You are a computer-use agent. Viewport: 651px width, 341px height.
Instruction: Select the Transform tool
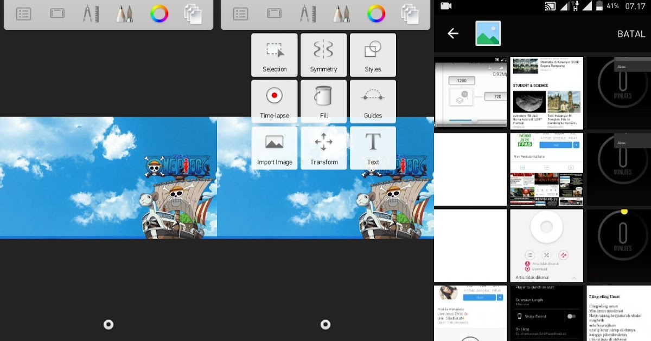click(324, 148)
